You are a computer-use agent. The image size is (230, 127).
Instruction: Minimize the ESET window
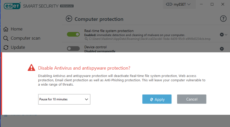(201, 4)
